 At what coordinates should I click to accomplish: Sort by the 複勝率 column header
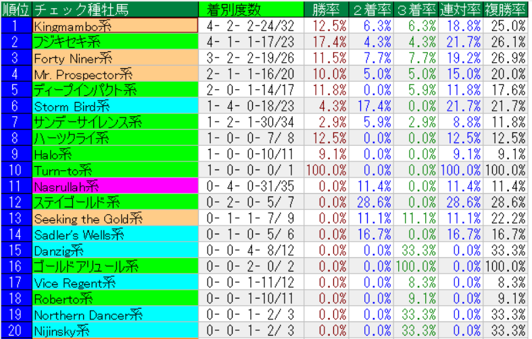506,9
